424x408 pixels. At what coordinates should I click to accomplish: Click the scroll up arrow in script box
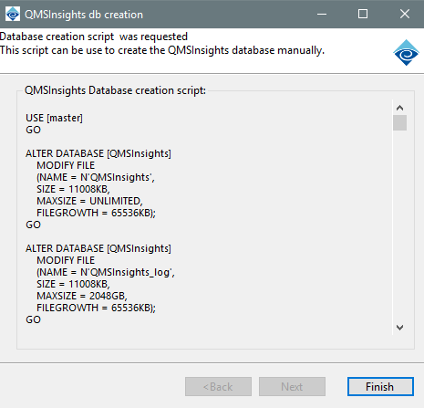point(399,108)
